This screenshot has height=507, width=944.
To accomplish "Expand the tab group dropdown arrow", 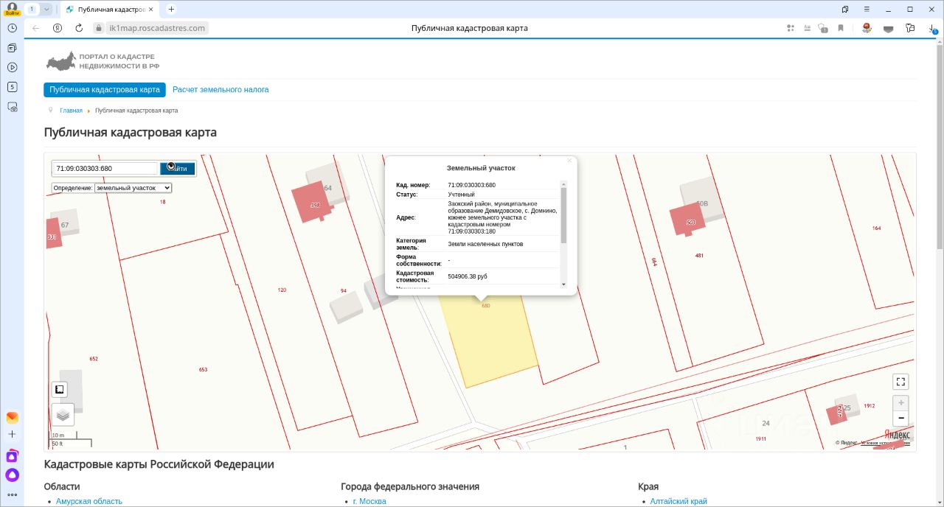I will 46,10.
